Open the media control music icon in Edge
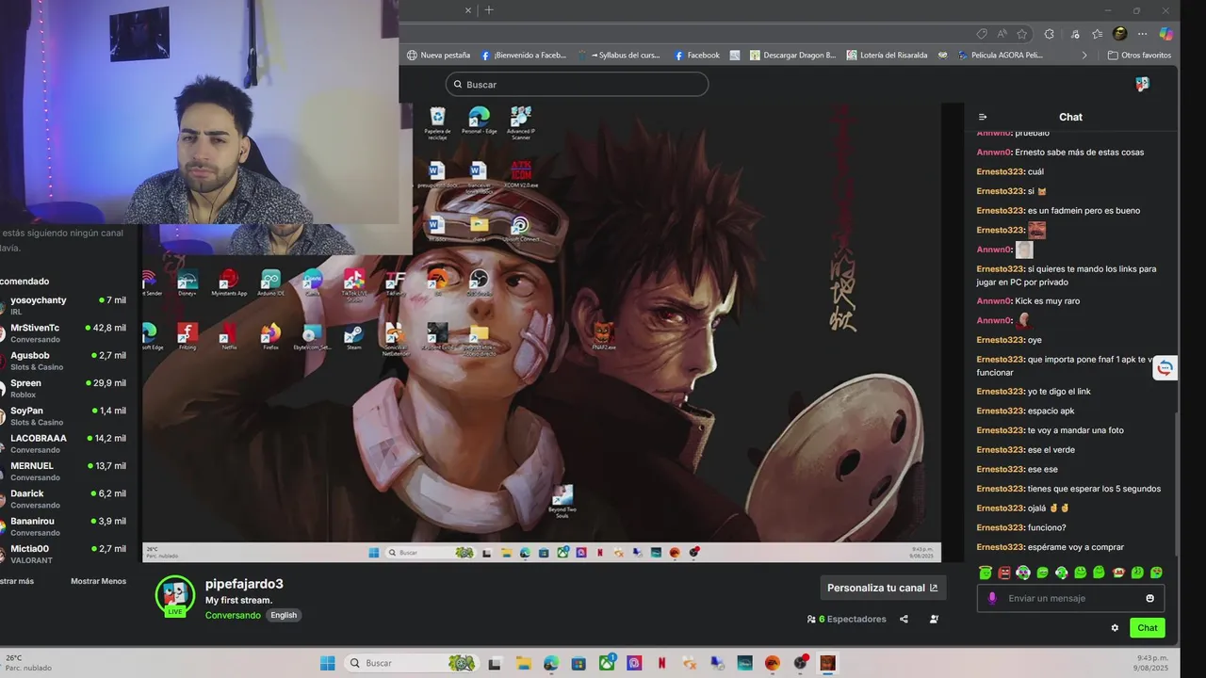Image resolution: width=1206 pixels, height=678 pixels. point(1075,34)
